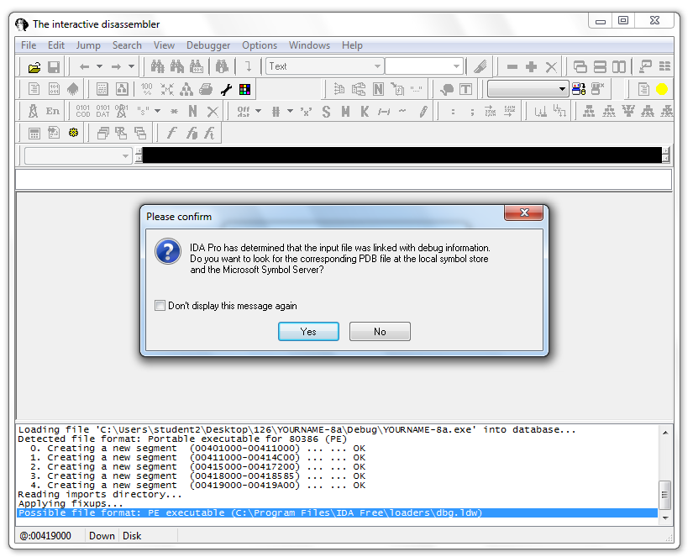Open the Debugger menu
This screenshot has width=693, height=557.
click(x=208, y=45)
